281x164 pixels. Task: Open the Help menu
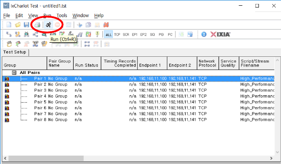tap(99, 15)
